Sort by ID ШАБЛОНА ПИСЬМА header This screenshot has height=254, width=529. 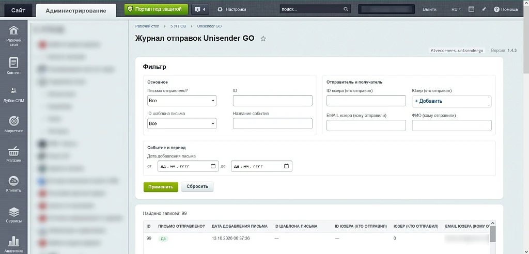[x=296, y=226]
